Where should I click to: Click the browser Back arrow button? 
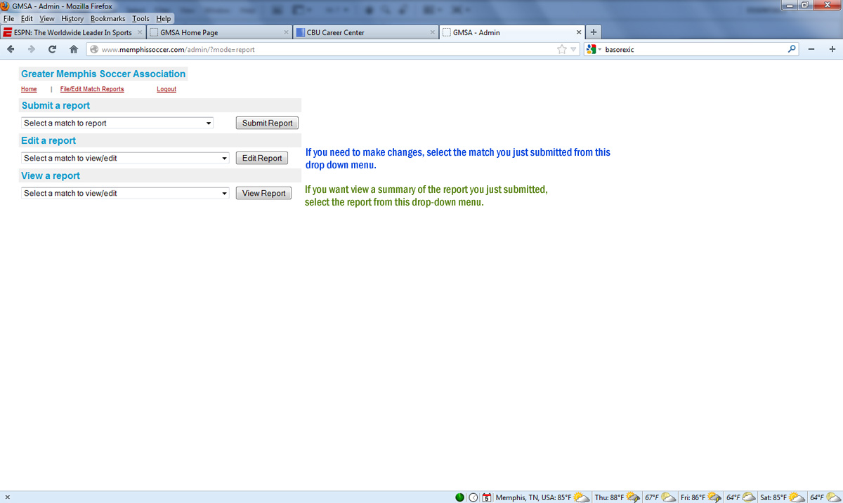coord(11,49)
